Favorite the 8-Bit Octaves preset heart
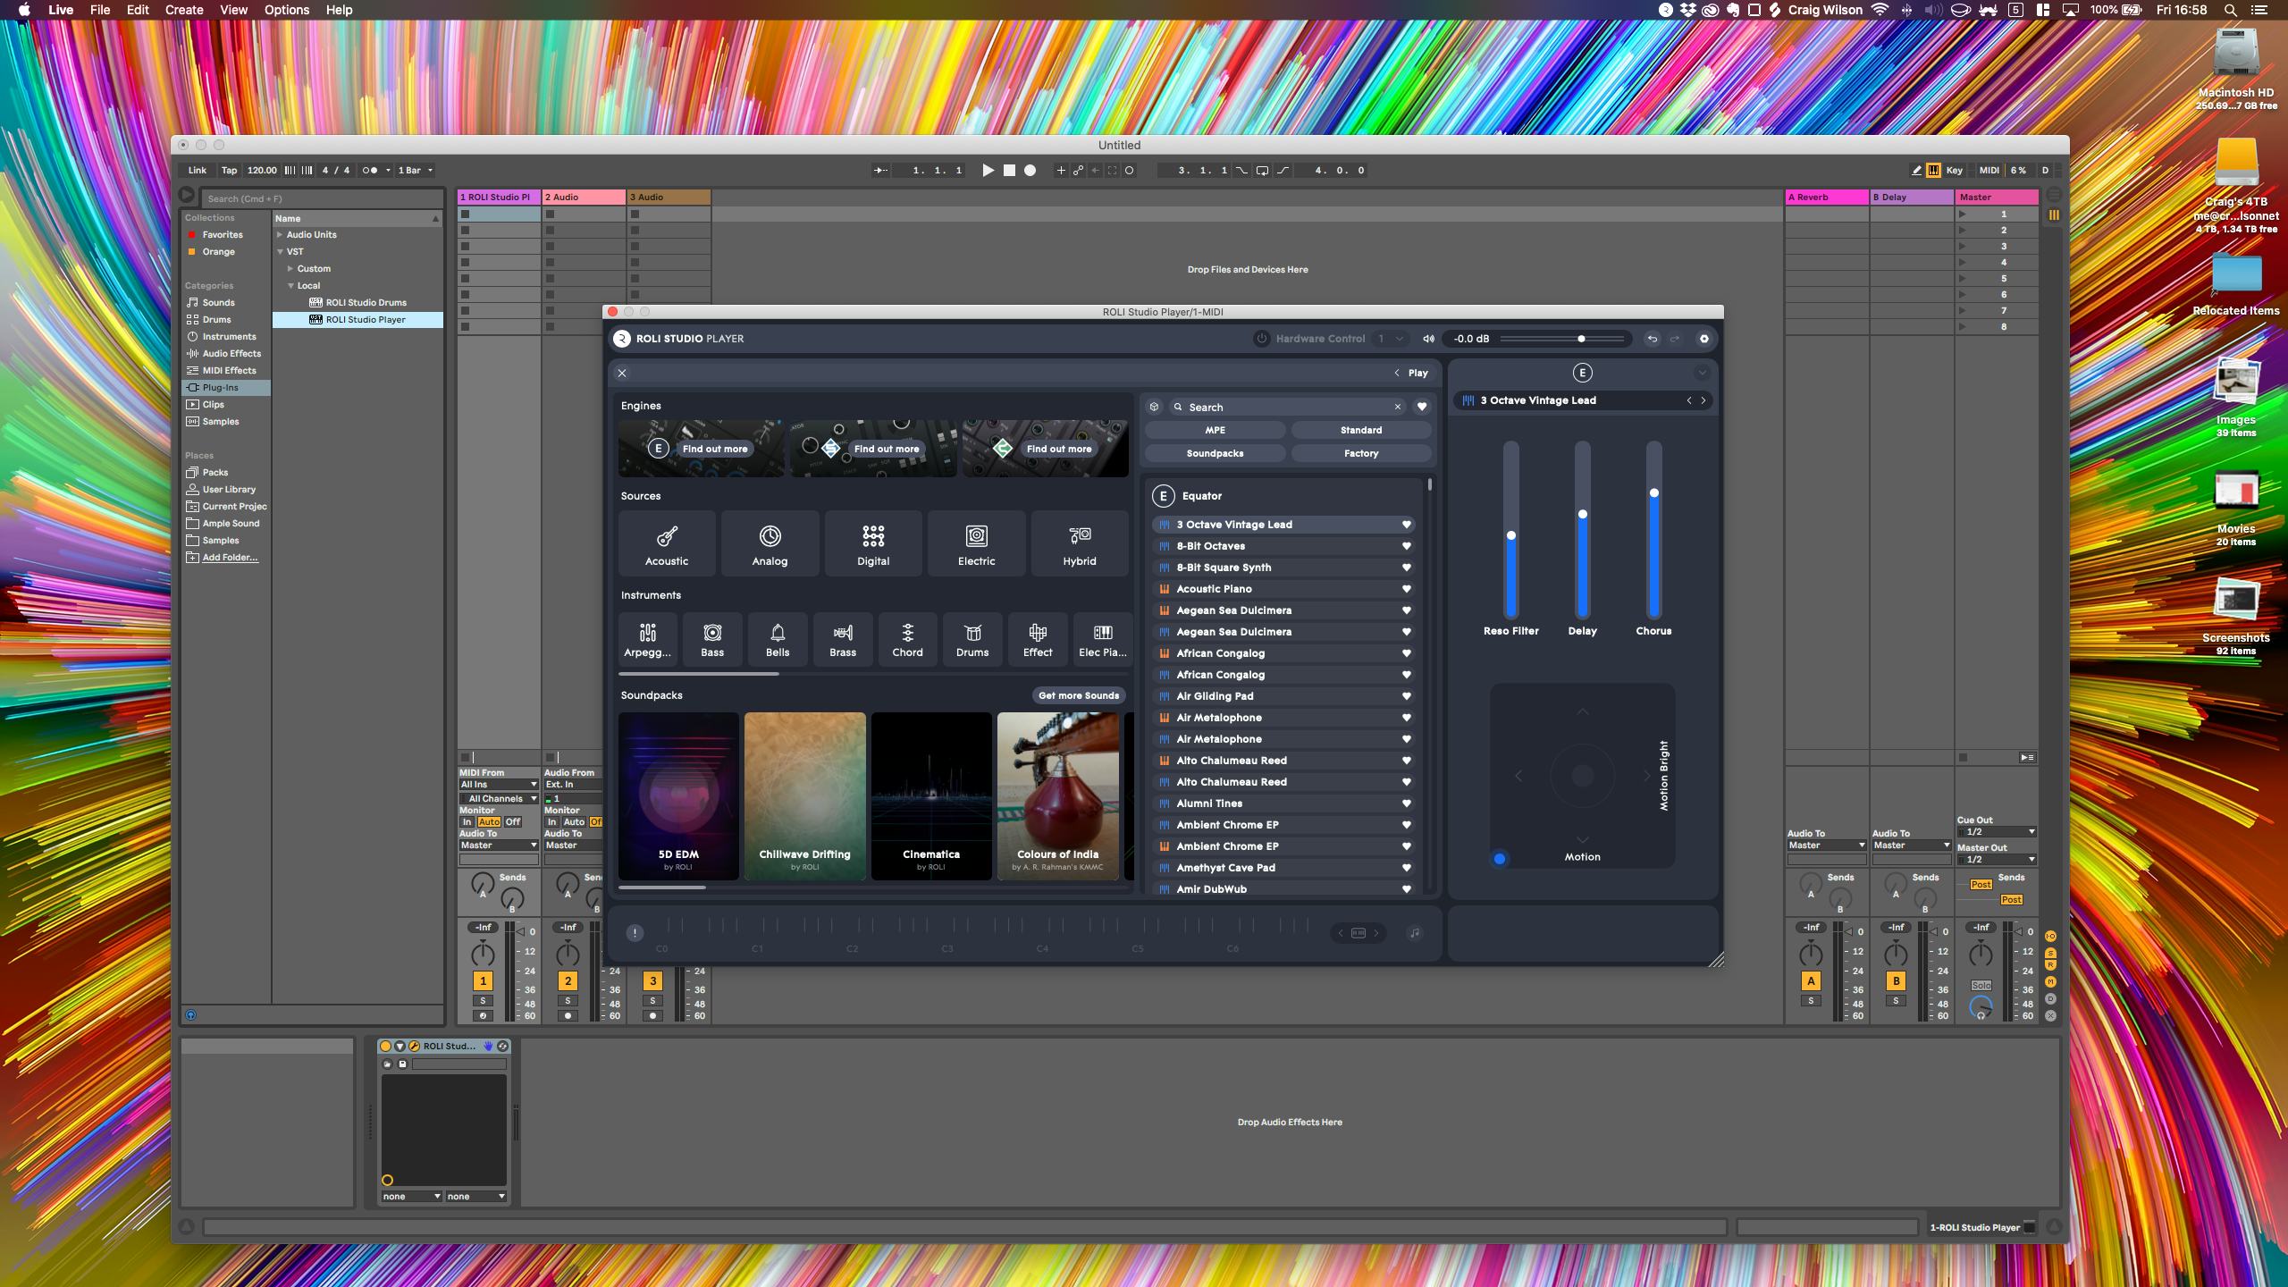This screenshot has height=1287, width=2288. [x=1406, y=546]
